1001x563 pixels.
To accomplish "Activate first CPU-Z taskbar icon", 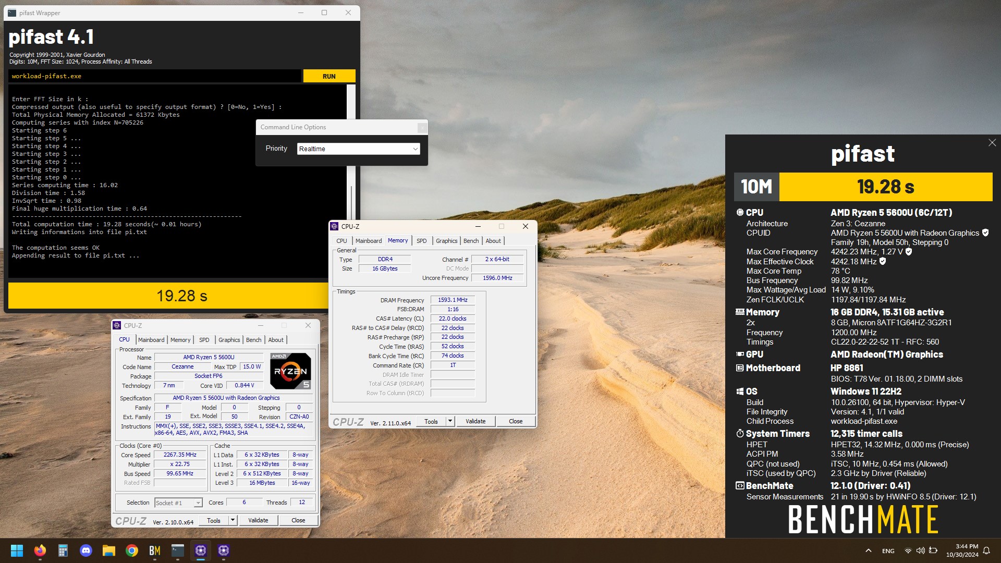I will 201,550.
